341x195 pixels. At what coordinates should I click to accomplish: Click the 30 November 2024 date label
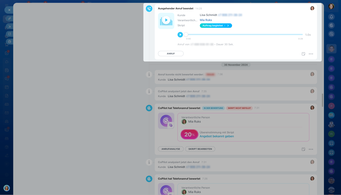click(236, 65)
